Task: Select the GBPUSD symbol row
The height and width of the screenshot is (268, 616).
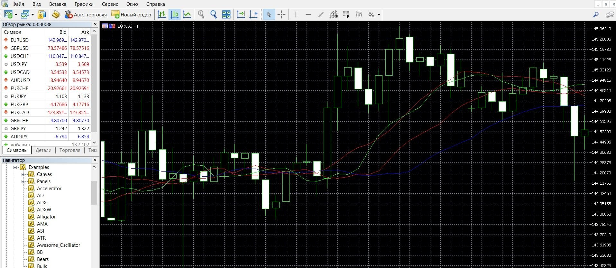Action: click(x=46, y=48)
